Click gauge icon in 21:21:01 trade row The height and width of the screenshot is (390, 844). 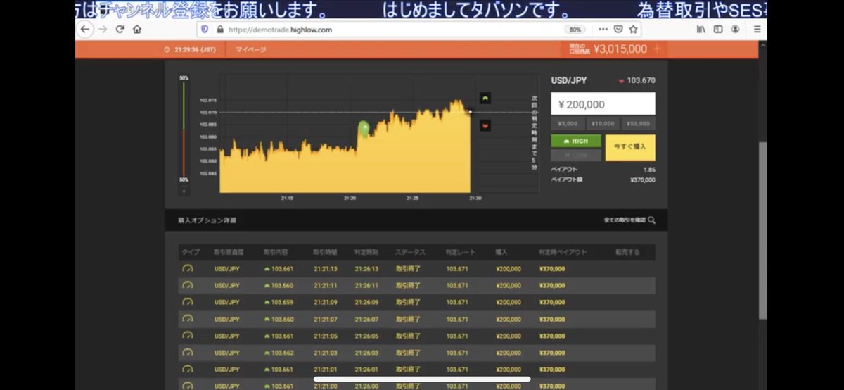pyautogui.click(x=187, y=370)
